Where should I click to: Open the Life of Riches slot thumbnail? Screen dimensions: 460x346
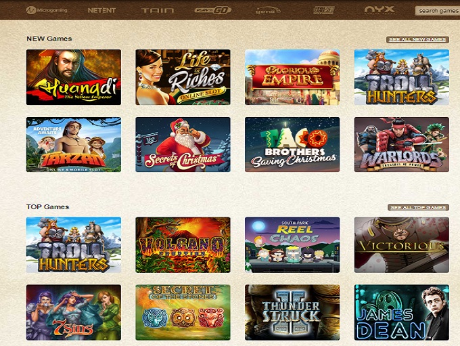[183, 77]
